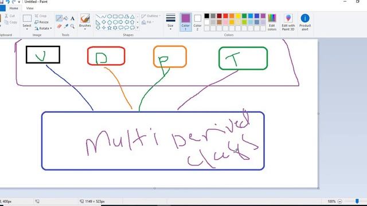This screenshot has height=206, width=367.
Task: Choose the Rectangle shape
Action: tap(115, 17)
